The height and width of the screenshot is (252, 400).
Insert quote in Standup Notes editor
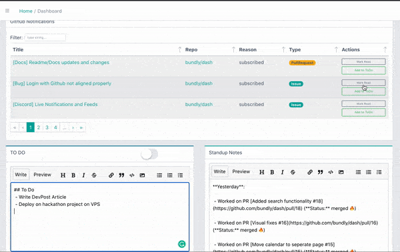coord(320,172)
